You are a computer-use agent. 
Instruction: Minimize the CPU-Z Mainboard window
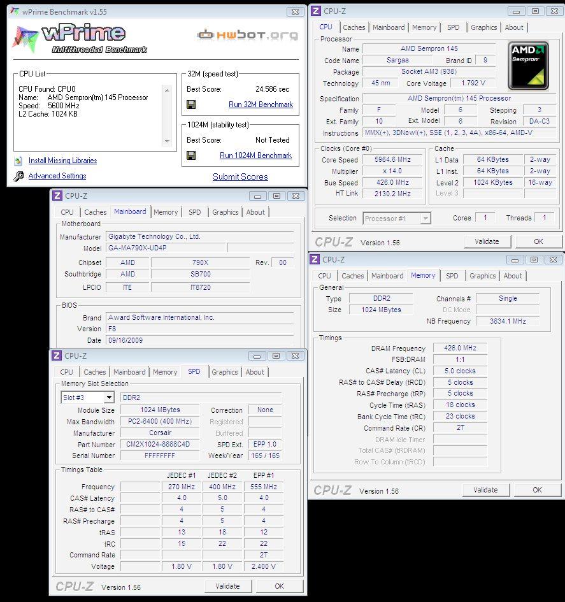click(257, 196)
